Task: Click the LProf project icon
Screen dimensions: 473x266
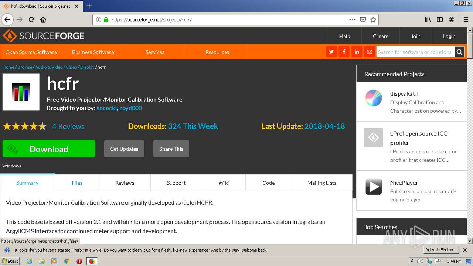Action: pos(374,137)
